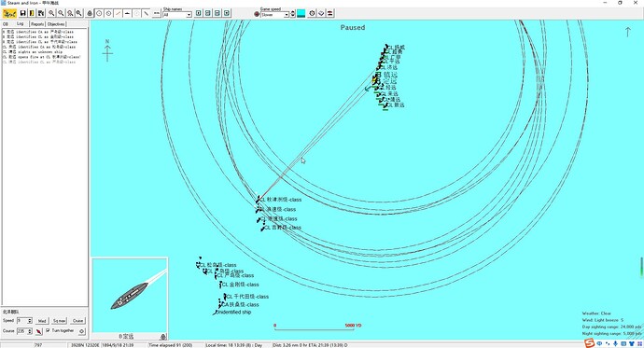This screenshot has height=348, width=644.
Task: Click the center-on-ship icon under preview
Action: [x=163, y=337]
